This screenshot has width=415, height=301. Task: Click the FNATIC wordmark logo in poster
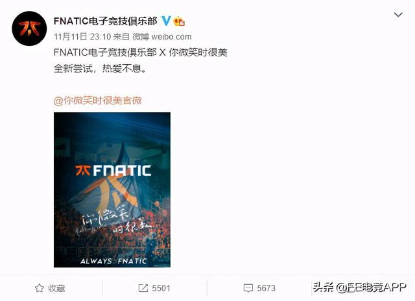(113, 171)
